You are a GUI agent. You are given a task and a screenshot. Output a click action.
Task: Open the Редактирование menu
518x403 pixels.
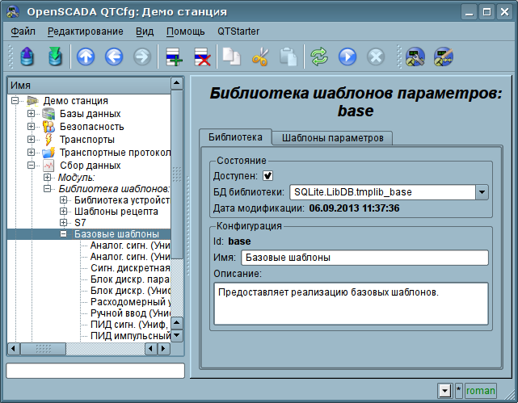(x=85, y=31)
